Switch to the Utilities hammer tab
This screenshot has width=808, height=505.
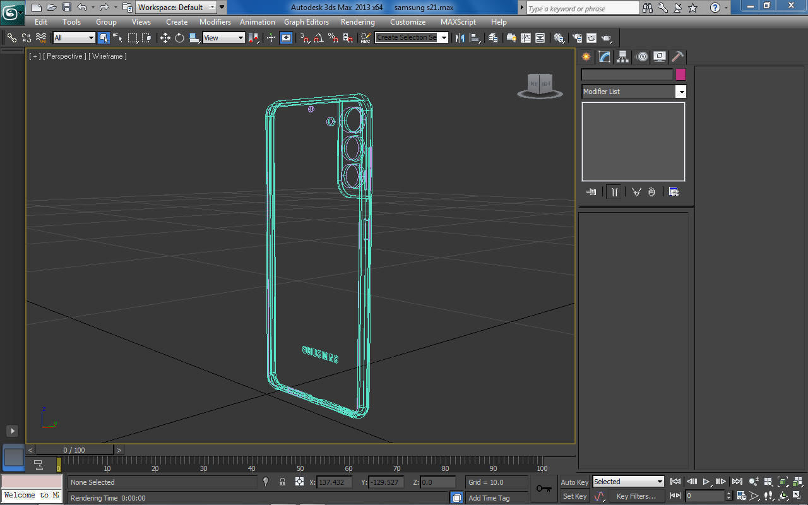tap(677, 57)
